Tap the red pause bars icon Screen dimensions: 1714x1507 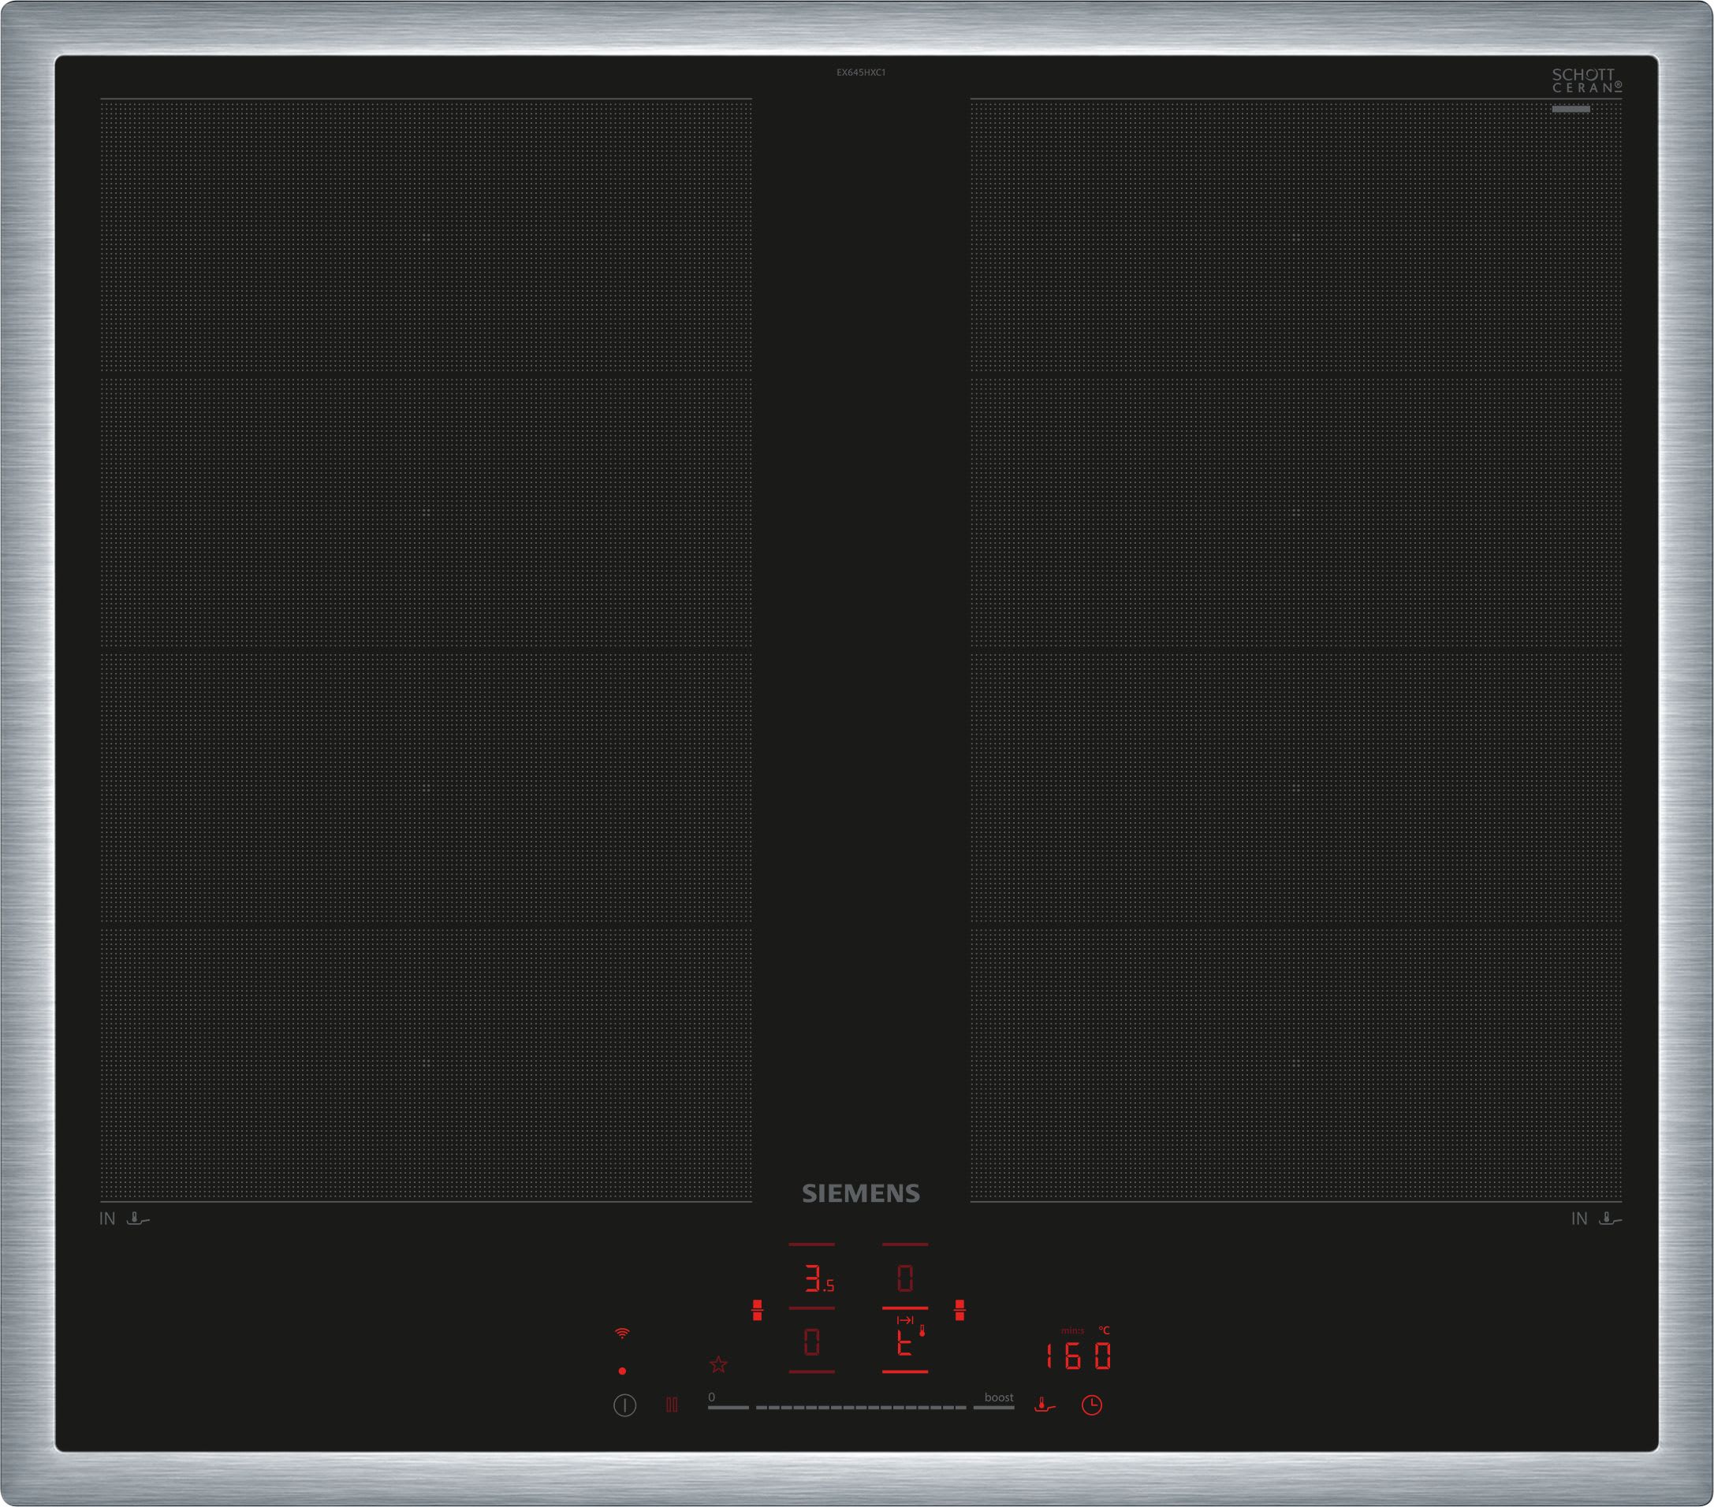(672, 1405)
